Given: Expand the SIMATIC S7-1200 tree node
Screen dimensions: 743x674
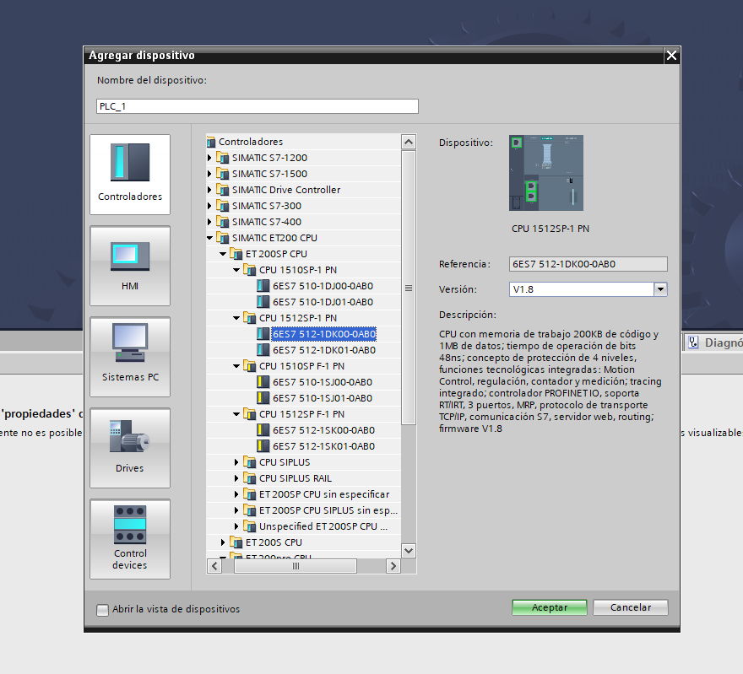Looking at the screenshot, I should pos(210,158).
